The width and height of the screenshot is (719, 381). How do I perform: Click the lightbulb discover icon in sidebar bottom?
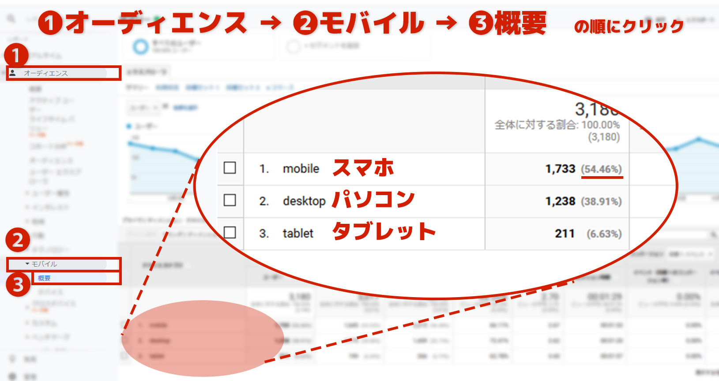[x=12, y=359]
